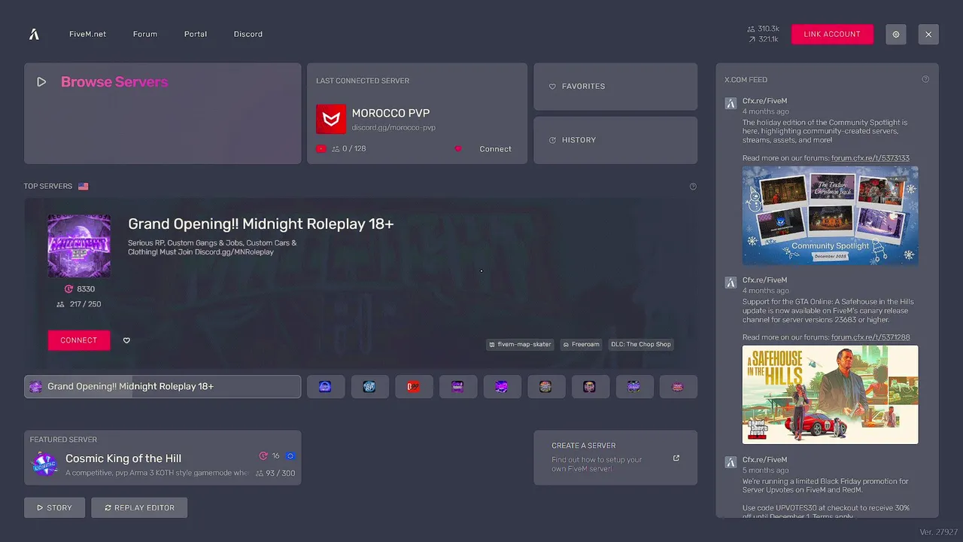
Task: Select the RP logo server thumbnail
Action: [x=369, y=386]
